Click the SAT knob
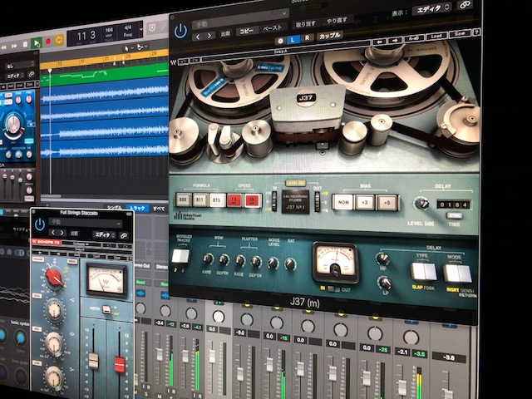The width and height of the screenshot is (532, 399). point(290,264)
